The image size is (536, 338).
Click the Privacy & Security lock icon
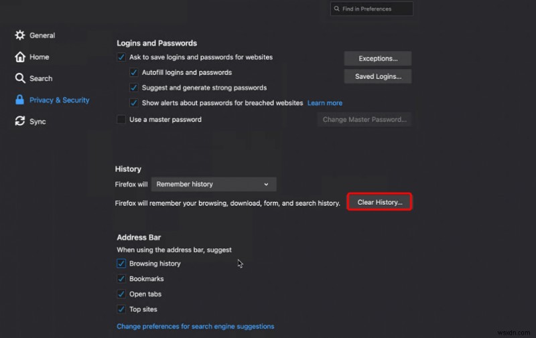[20, 100]
